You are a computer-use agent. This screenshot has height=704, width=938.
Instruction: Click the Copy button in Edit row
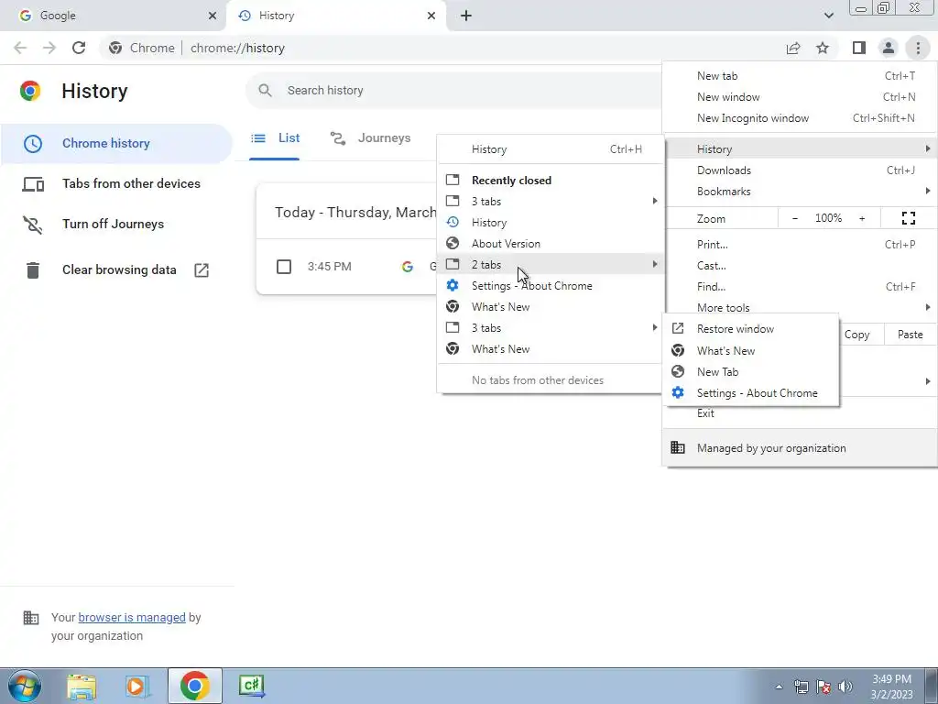856,335
